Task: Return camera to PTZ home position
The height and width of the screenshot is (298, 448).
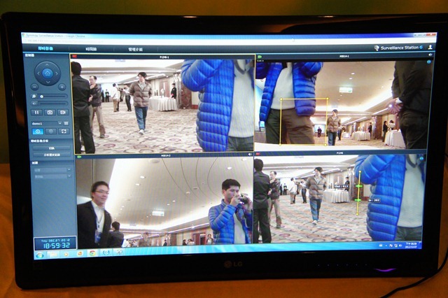Action: click(x=48, y=73)
